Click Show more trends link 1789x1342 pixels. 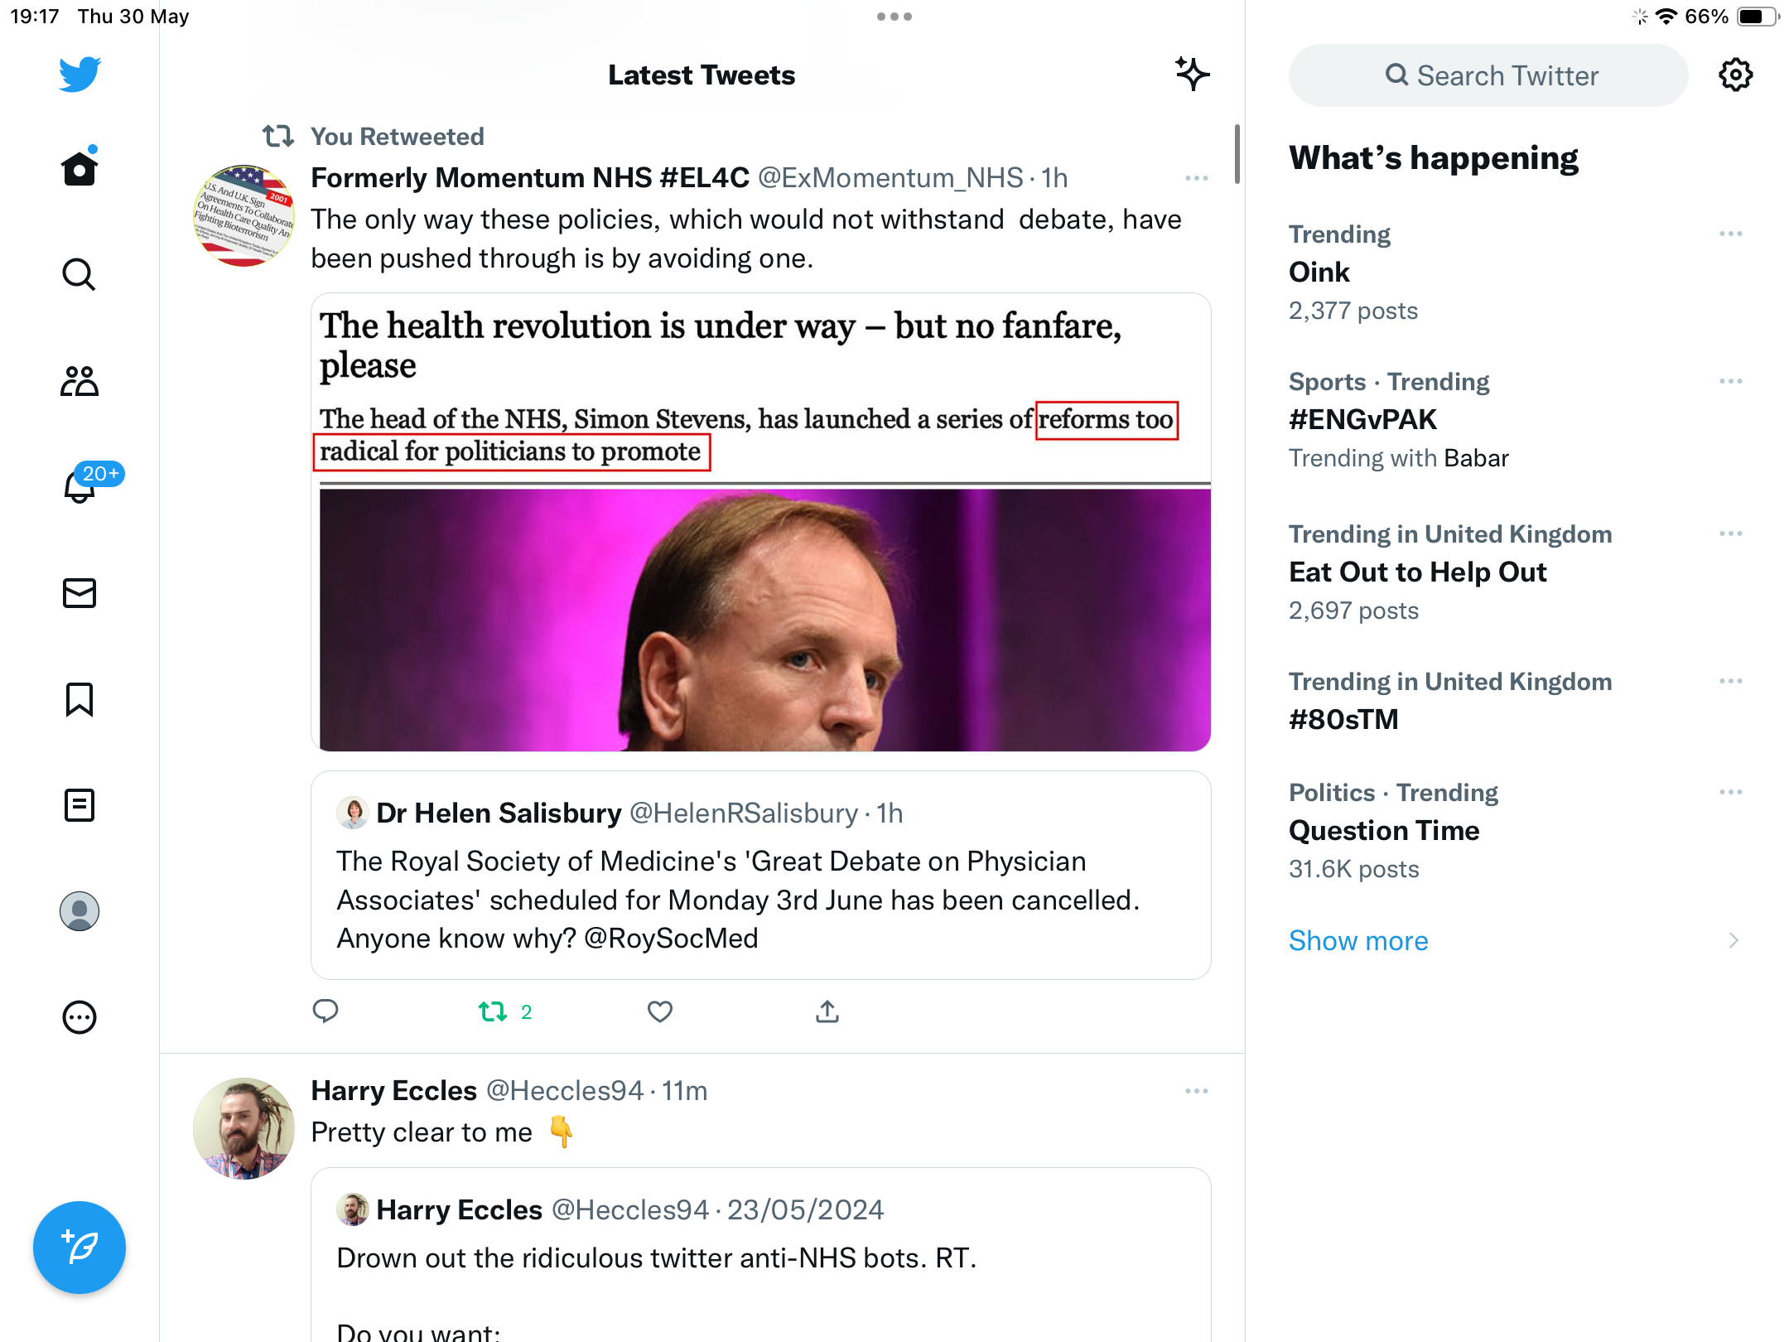pos(1358,941)
